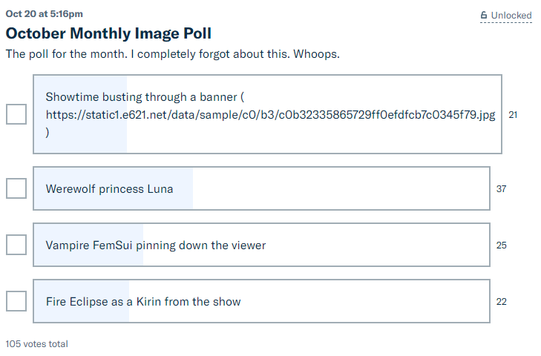Tick the checkbox for Showtime banner option
Screen dimensions: 541x356
(16, 114)
